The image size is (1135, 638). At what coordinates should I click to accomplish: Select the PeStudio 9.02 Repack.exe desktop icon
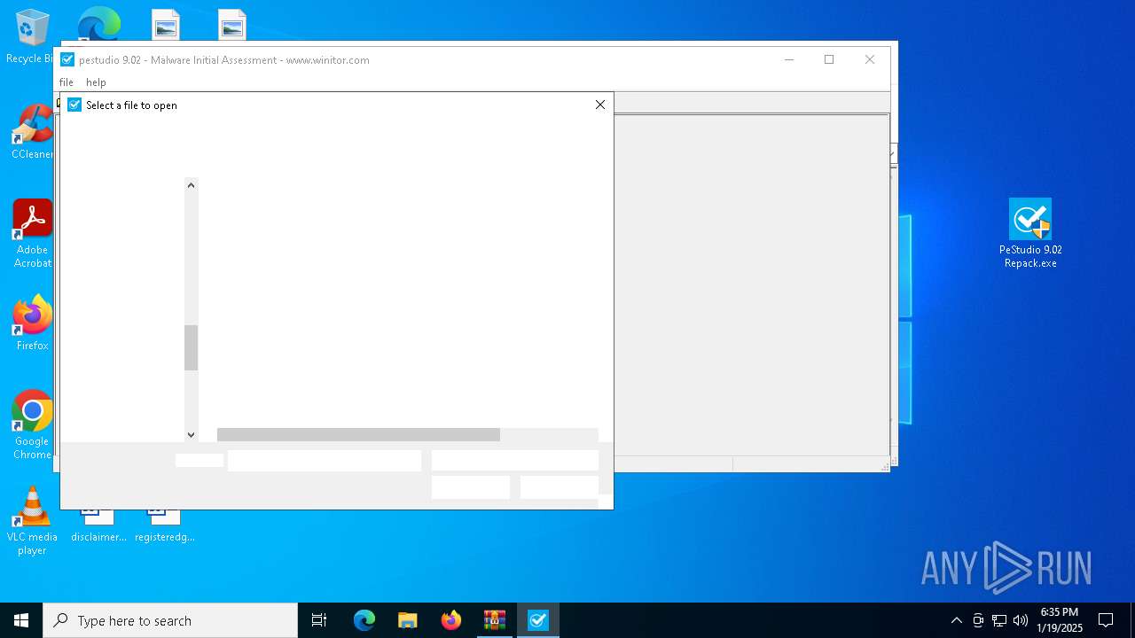pyautogui.click(x=1030, y=233)
